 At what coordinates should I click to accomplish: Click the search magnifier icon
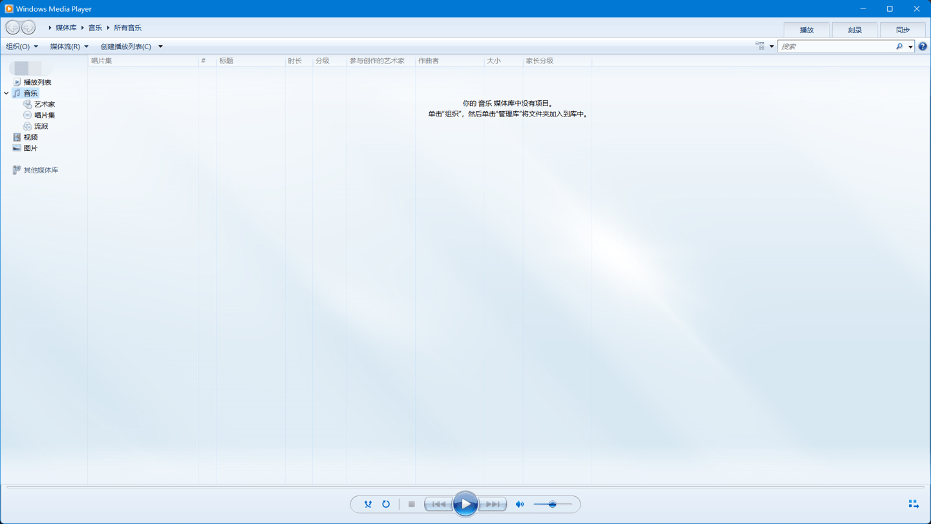[x=900, y=46]
